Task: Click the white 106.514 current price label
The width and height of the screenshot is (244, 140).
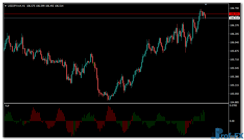Action: [234, 18]
